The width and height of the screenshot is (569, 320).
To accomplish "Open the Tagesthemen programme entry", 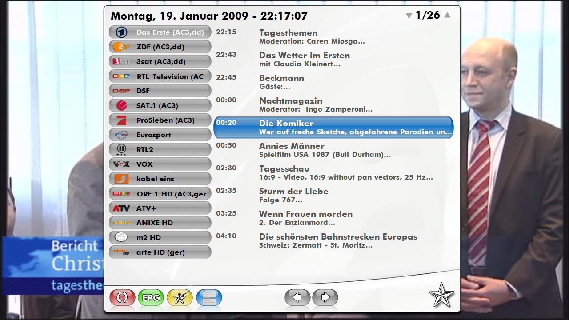I will pyautogui.click(x=333, y=37).
